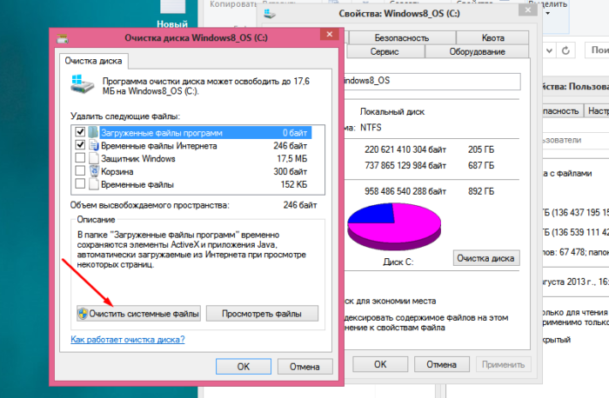Select the Корзина 300 байт row

(x=193, y=171)
